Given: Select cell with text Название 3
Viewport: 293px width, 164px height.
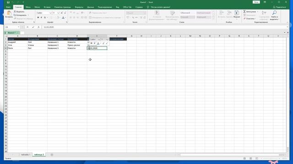Looking at the screenshot, I should pos(57,48).
